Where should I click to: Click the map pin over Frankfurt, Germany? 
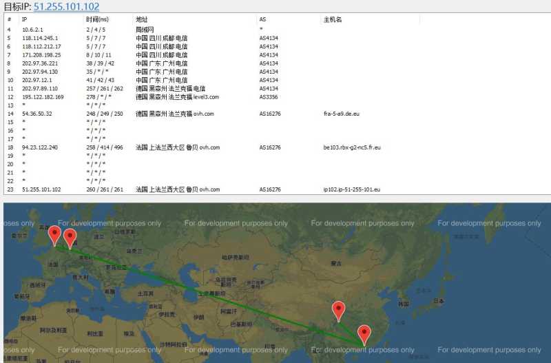coord(70,238)
